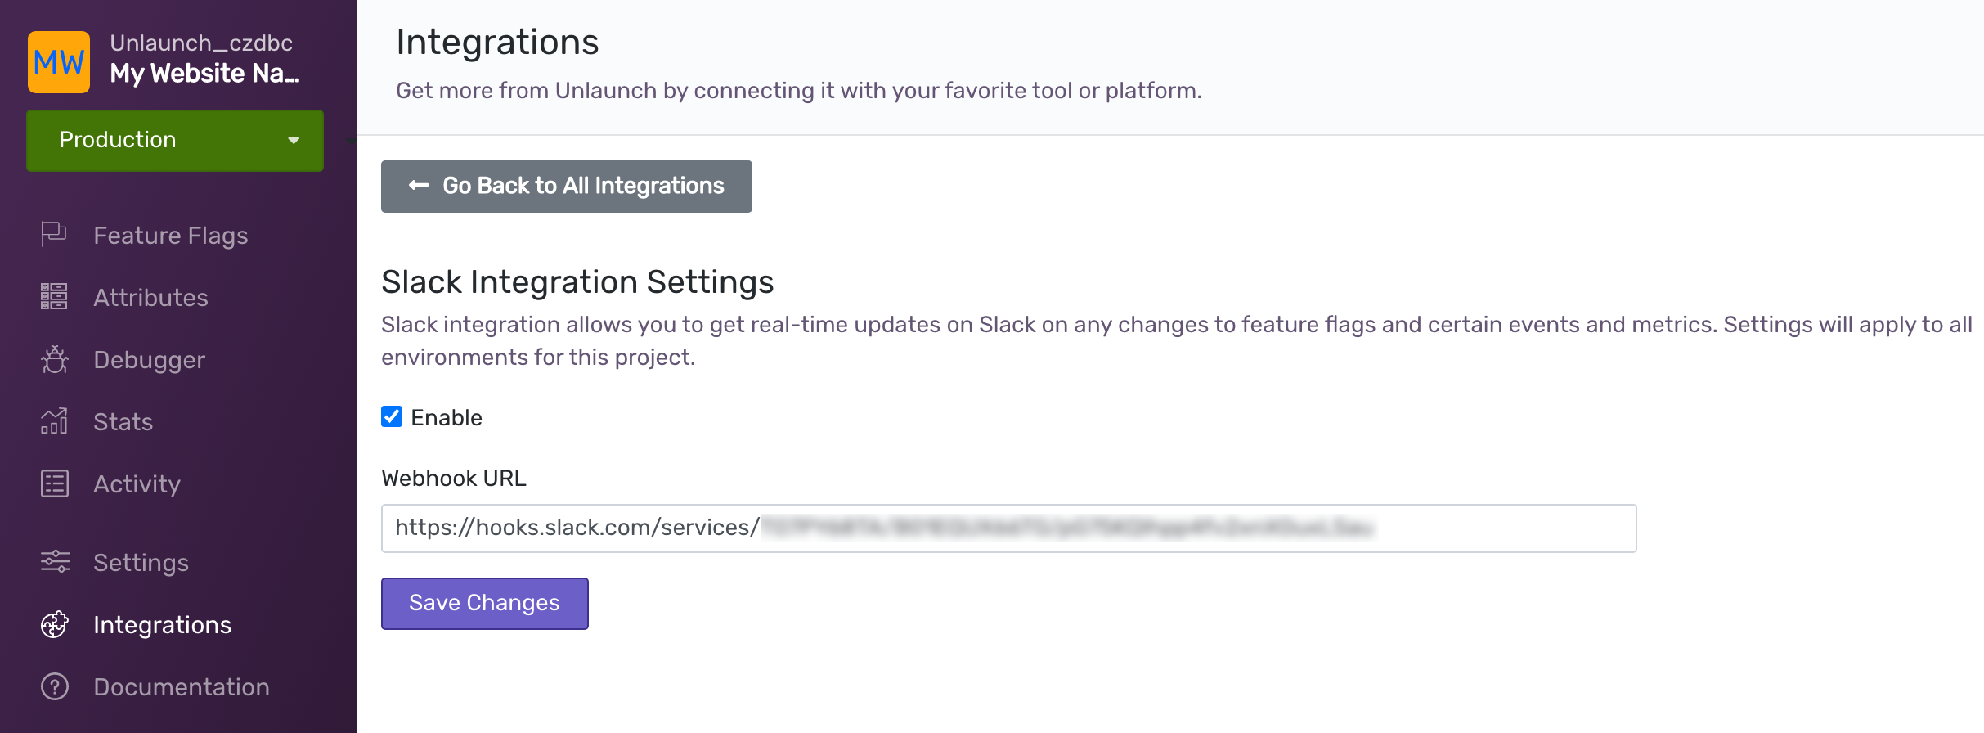Click the Activity log icon

tap(54, 483)
